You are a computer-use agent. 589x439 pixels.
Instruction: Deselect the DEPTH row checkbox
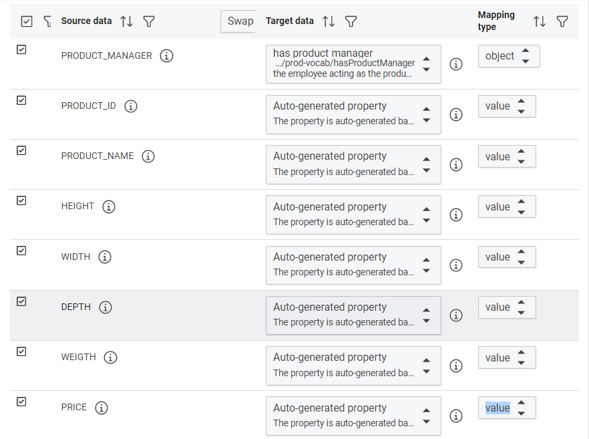21,301
